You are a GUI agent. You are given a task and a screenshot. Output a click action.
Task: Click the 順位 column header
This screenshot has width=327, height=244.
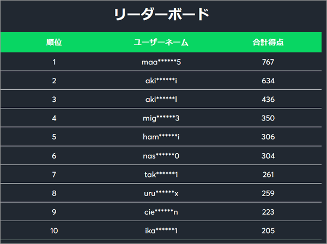pos(54,42)
